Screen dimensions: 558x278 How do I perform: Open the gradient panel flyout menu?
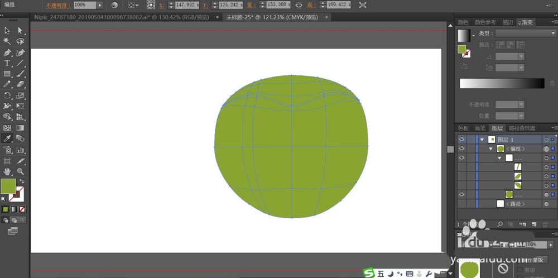(554, 22)
